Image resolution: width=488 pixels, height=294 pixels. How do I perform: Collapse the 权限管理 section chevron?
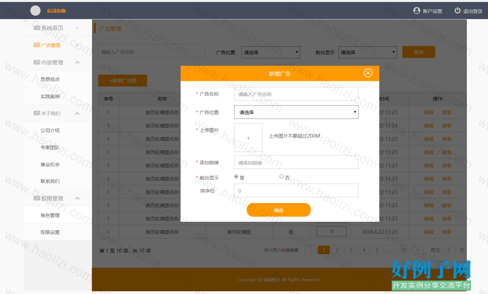(77, 198)
